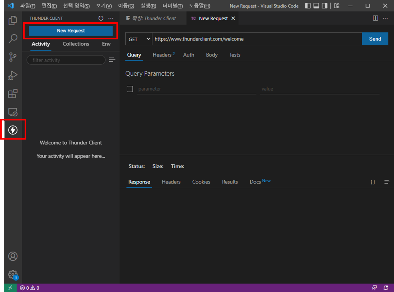This screenshot has height=292, width=394.
Task: Select the response Headers tab
Action: (171, 182)
